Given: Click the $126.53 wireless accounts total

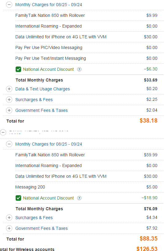Looking at the screenshot, I should coord(147,249).
